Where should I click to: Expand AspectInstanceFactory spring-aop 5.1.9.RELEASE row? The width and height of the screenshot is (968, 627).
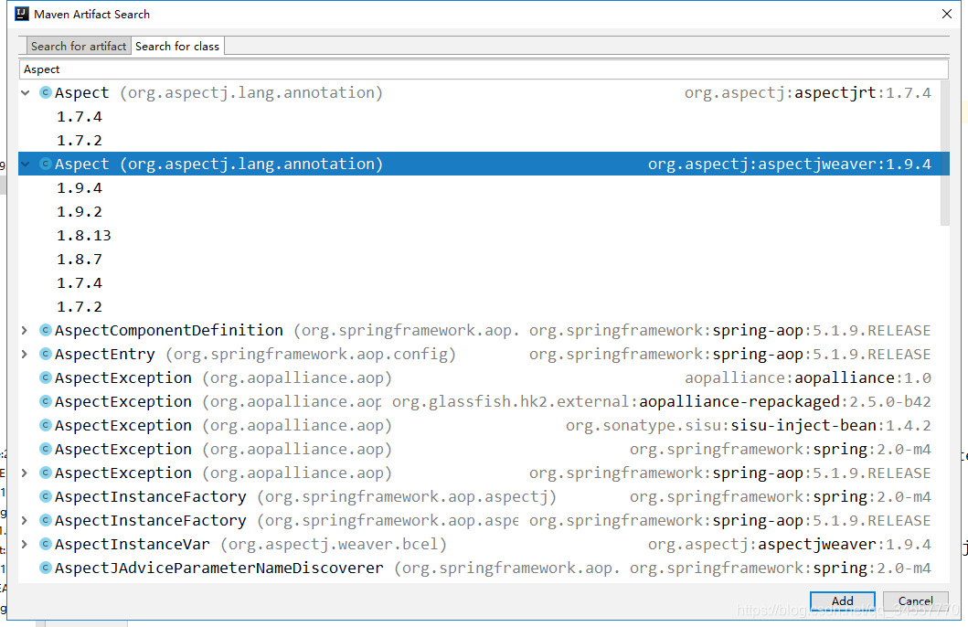pyautogui.click(x=25, y=520)
